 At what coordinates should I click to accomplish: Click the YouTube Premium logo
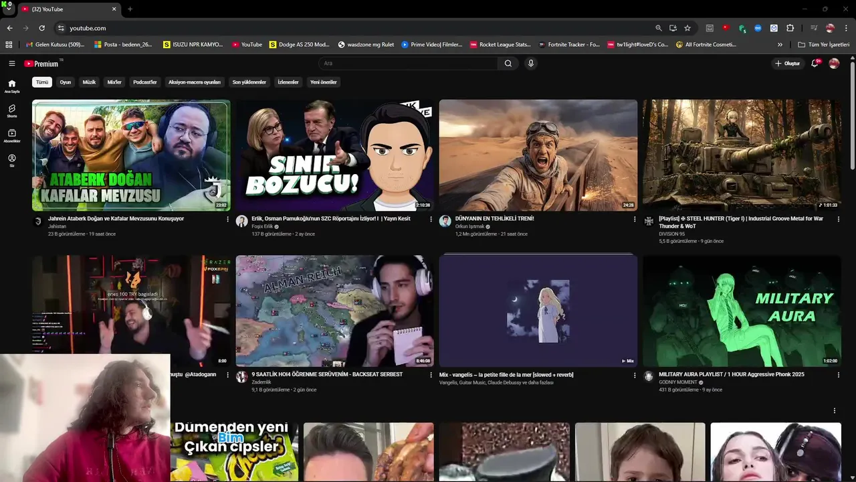43,64
